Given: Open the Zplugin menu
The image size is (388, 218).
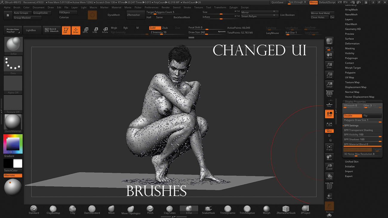Looking at the screenshot, I should [x=233, y=7].
